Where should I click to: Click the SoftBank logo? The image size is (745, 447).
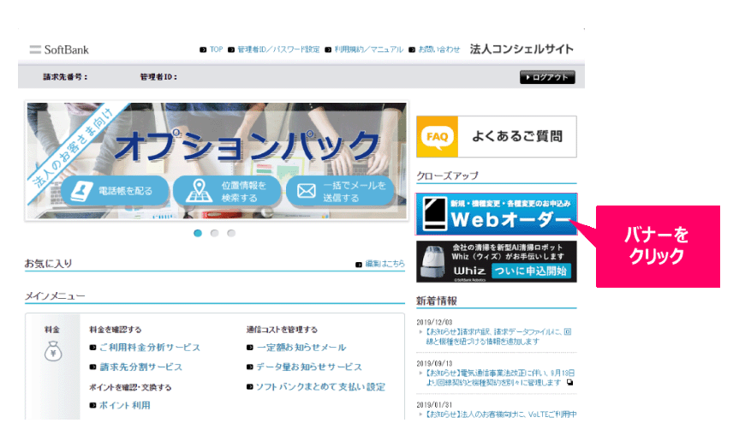point(59,50)
